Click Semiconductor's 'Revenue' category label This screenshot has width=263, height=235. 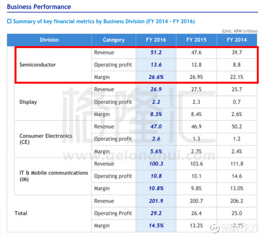pyautogui.click(x=104, y=52)
